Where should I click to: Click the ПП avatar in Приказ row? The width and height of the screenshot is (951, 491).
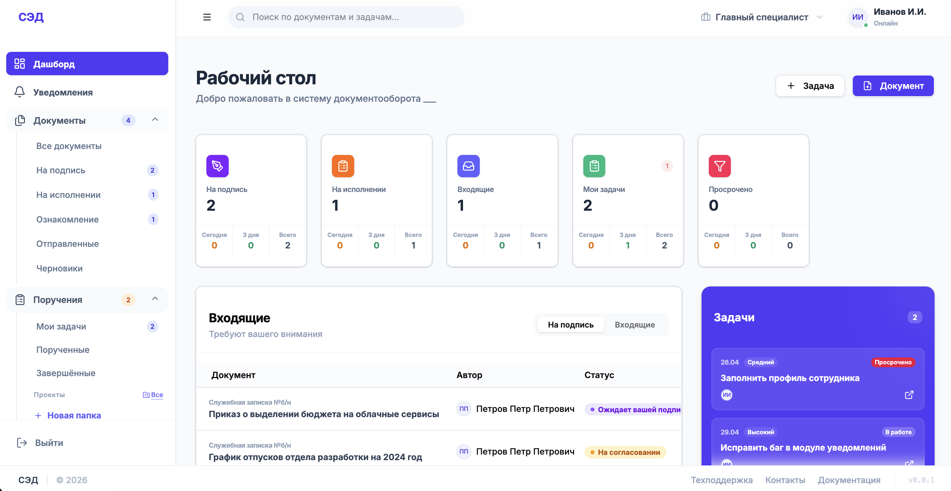click(x=463, y=409)
